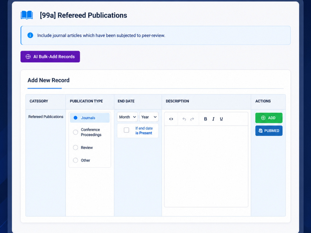This screenshot has width=311, height=233.
Task: Toggle underline formatting
Action: [221, 119]
